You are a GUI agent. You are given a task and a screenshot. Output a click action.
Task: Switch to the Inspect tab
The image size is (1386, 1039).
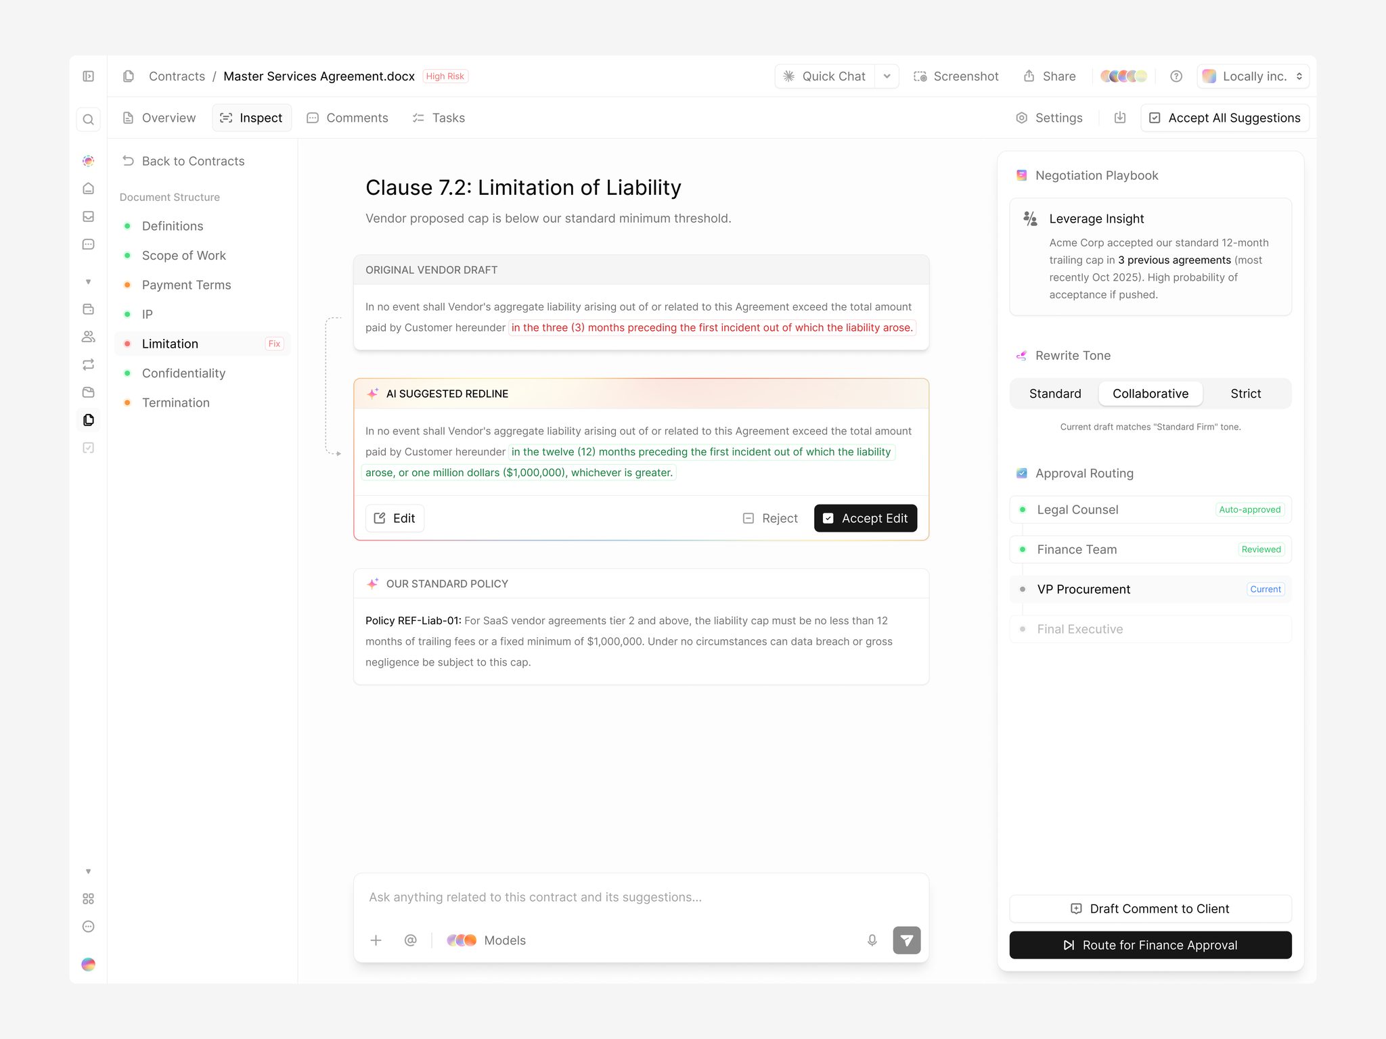click(x=252, y=118)
